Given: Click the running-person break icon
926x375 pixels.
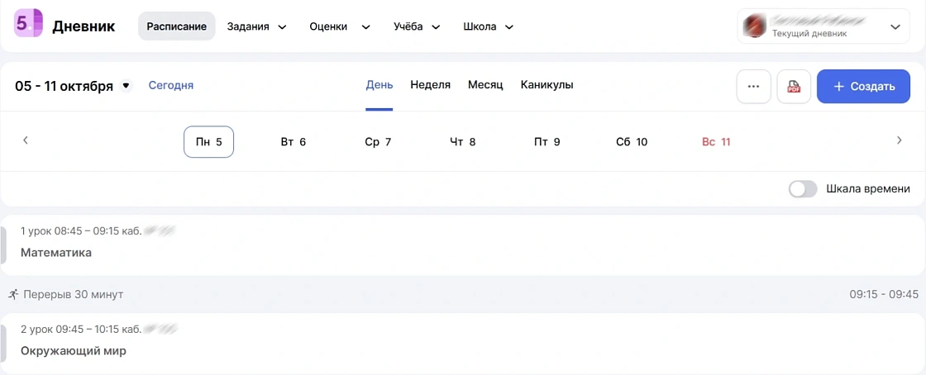Looking at the screenshot, I should click(x=13, y=293).
